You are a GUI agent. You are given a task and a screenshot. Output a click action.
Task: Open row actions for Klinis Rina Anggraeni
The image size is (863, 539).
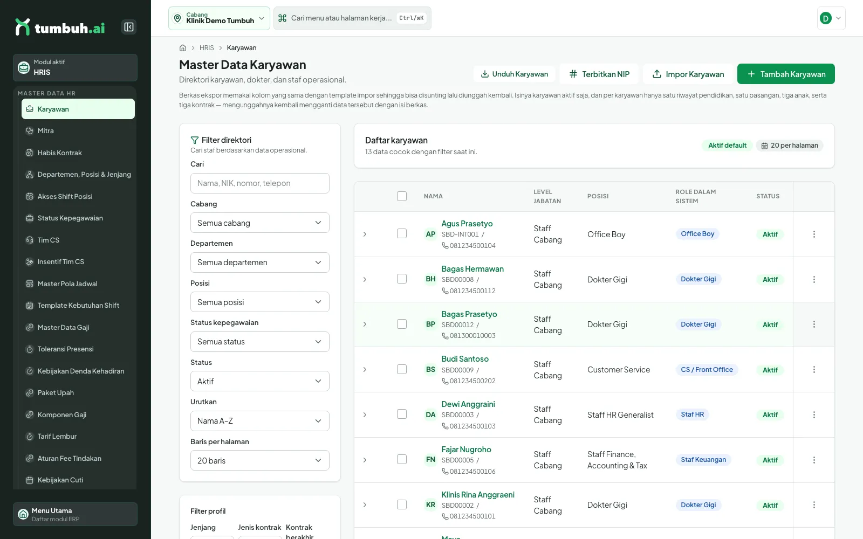pos(814,505)
